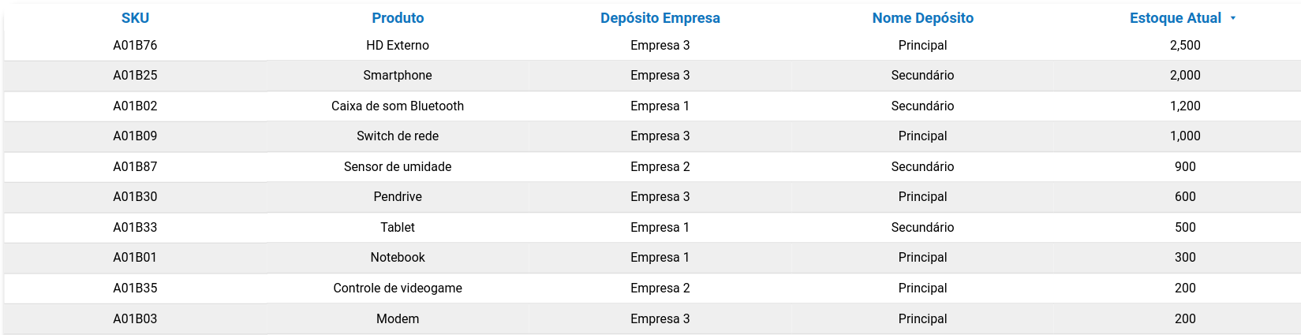Image resolution: width=1301 pixels, height=335 pixels.
Task: Select stock value 2,500 cell
Action: (1185, 46)
